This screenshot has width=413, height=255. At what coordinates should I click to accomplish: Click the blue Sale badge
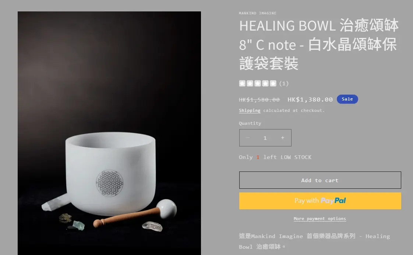click(x=347, y=99)
